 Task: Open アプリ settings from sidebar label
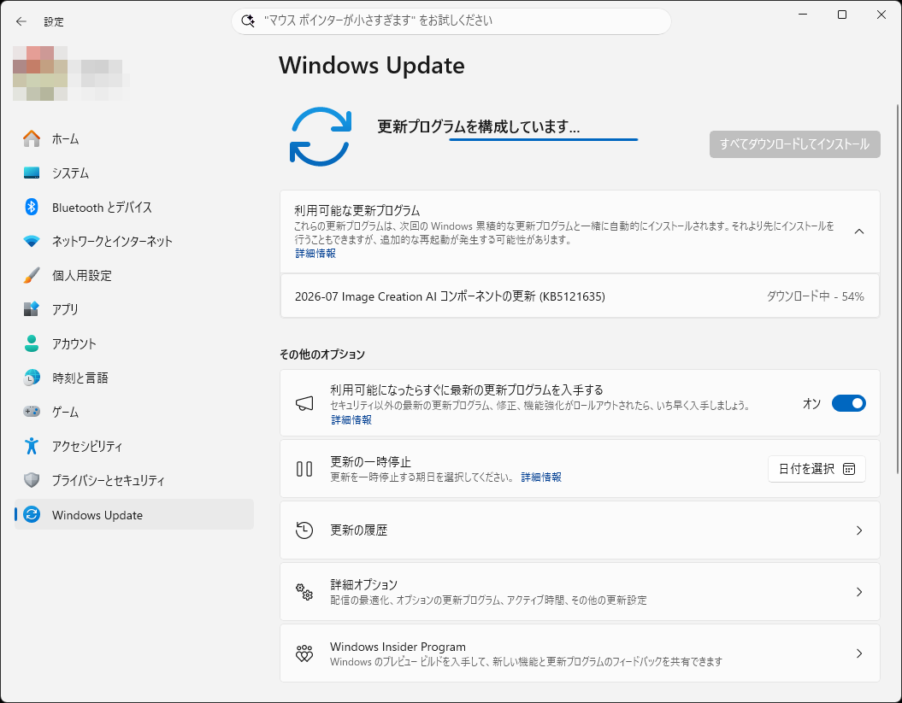[x=65, y=309]
